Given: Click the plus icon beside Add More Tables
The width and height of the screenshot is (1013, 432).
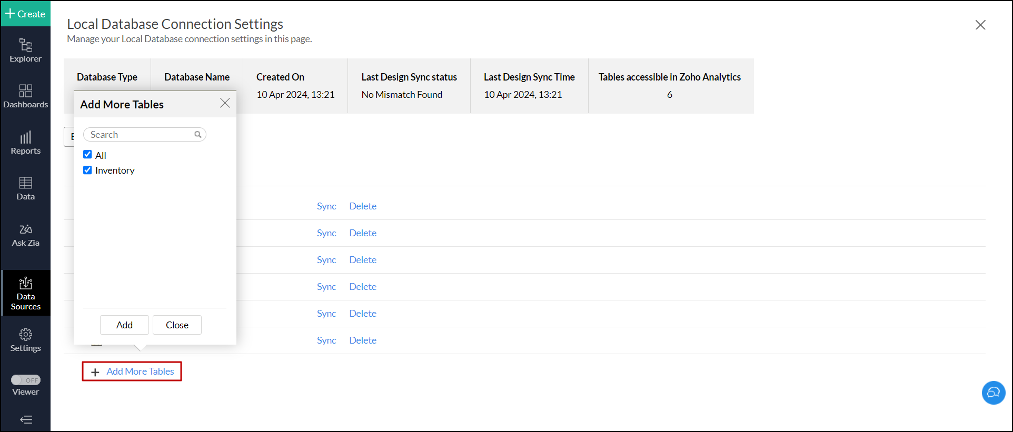Looking at the screenshot, I should [95, 372].
